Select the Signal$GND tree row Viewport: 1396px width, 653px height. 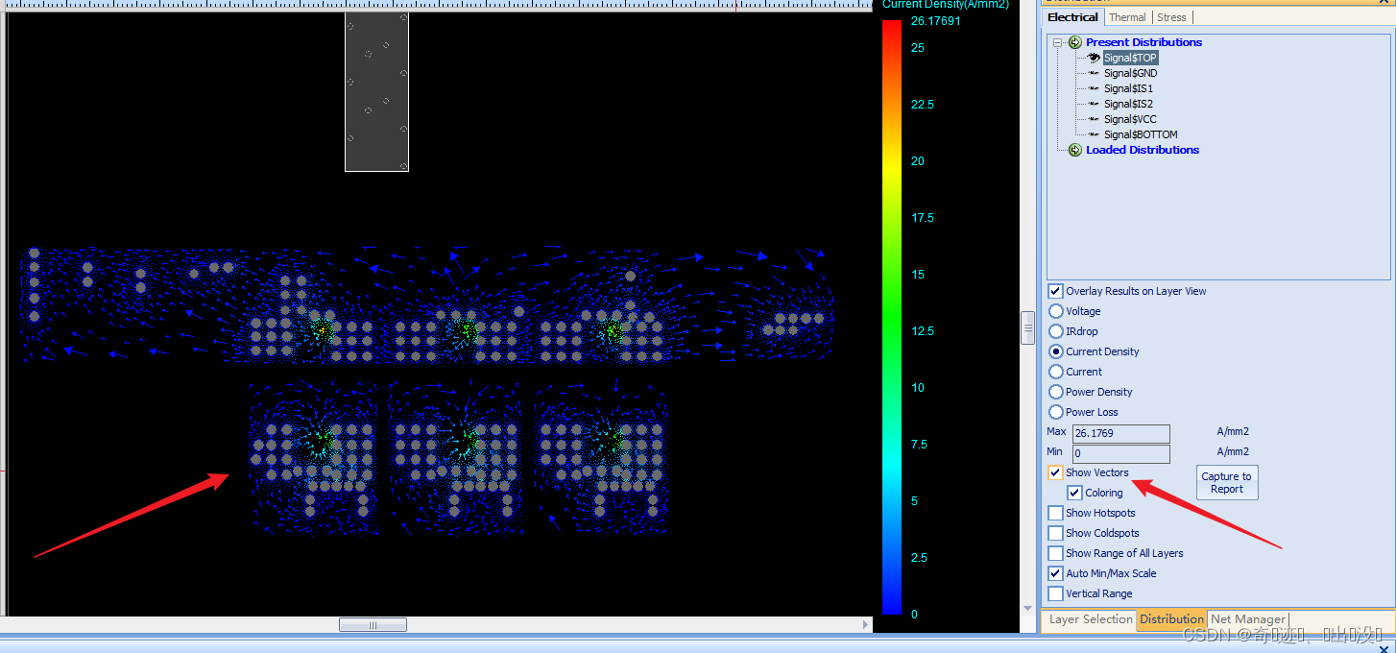(x=1130, y=73)
